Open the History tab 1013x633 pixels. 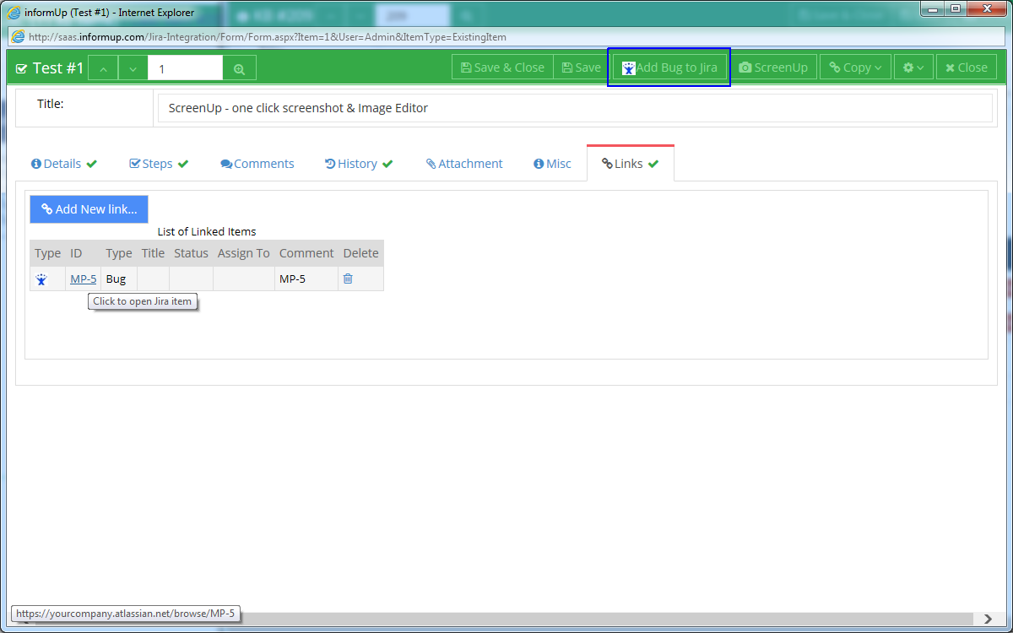point(359,164)
